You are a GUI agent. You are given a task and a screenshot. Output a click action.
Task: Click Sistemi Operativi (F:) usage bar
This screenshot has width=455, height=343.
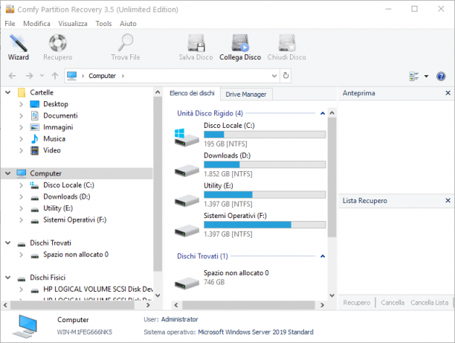[x=265, y=225]
